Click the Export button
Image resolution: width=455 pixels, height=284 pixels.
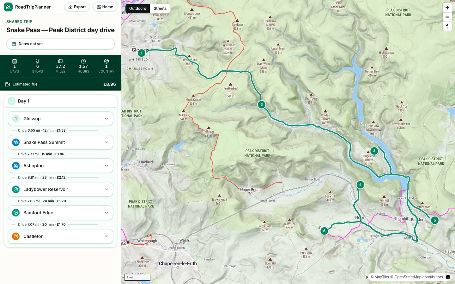pos(77,7)
